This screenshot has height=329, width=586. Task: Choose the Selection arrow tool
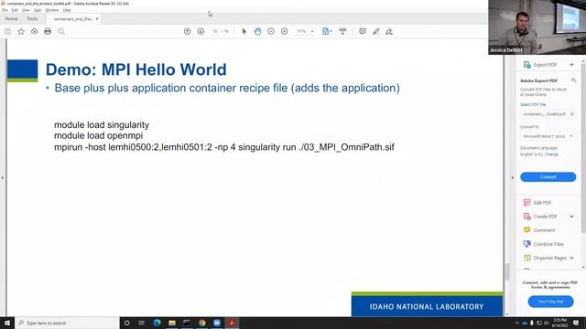(244, 32)
